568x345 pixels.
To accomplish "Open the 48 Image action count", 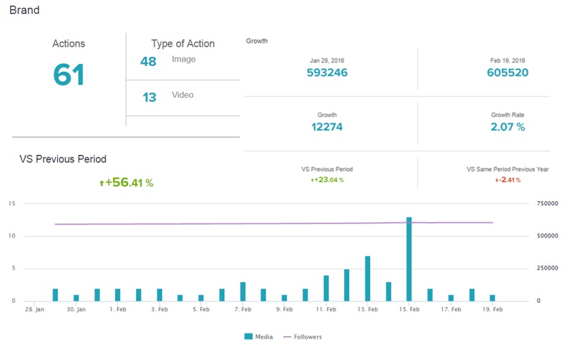I will tap(148, 62).
